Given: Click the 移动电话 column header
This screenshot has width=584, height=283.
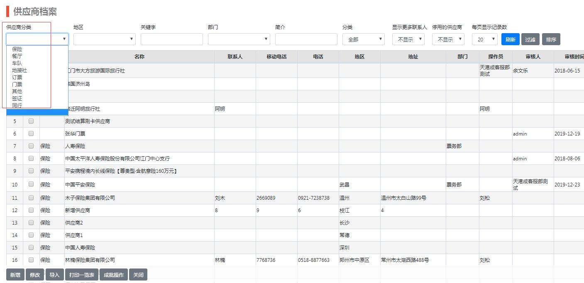Looking at the screenshot, I should pyautogui.click(x=276, y=57).
